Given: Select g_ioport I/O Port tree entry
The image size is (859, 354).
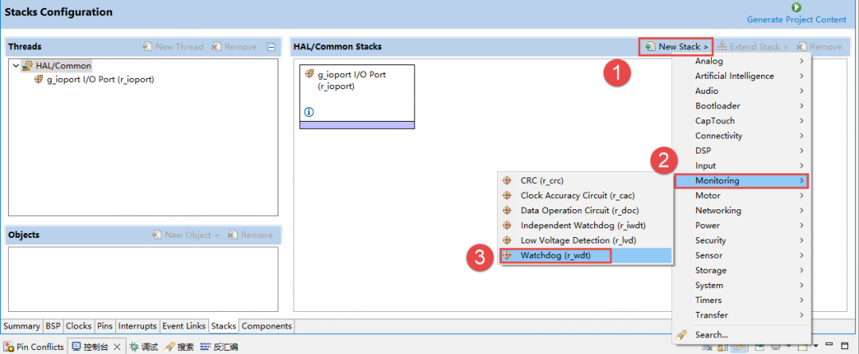Looking at the screenshot, I should 94,80.
